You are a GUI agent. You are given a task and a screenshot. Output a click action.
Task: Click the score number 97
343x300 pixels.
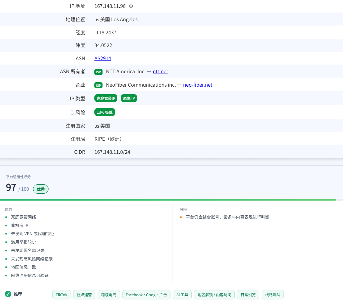click(x=11, y=187)
